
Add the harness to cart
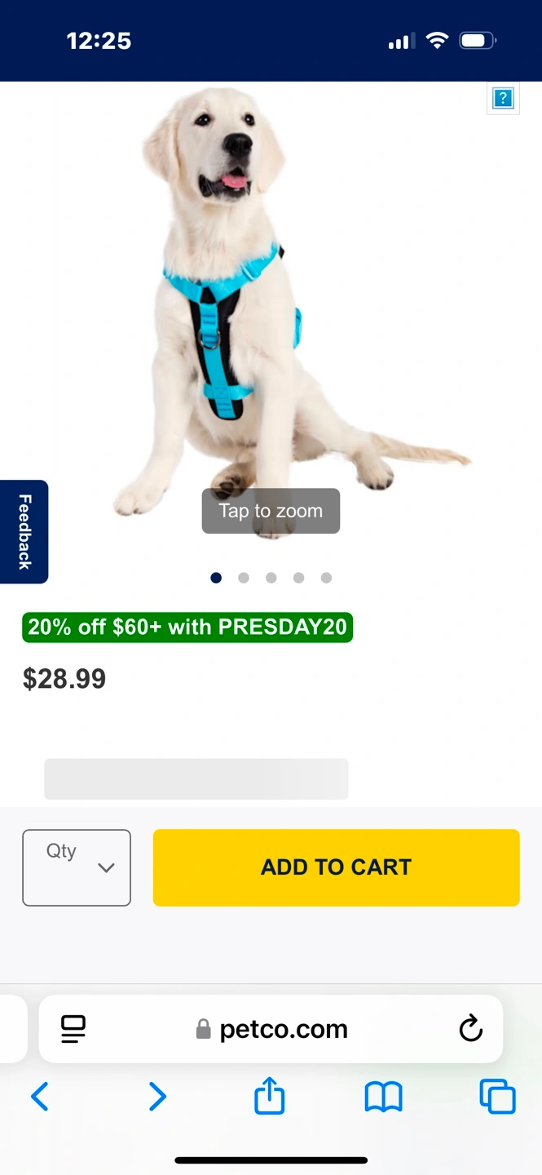336,867
